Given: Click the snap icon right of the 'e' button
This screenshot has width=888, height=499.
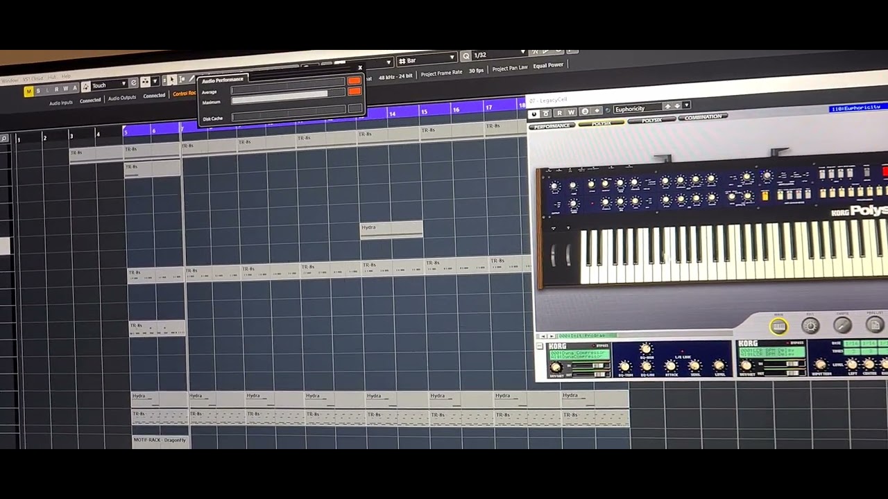Looking at the screenshot, I should (145, 82).
